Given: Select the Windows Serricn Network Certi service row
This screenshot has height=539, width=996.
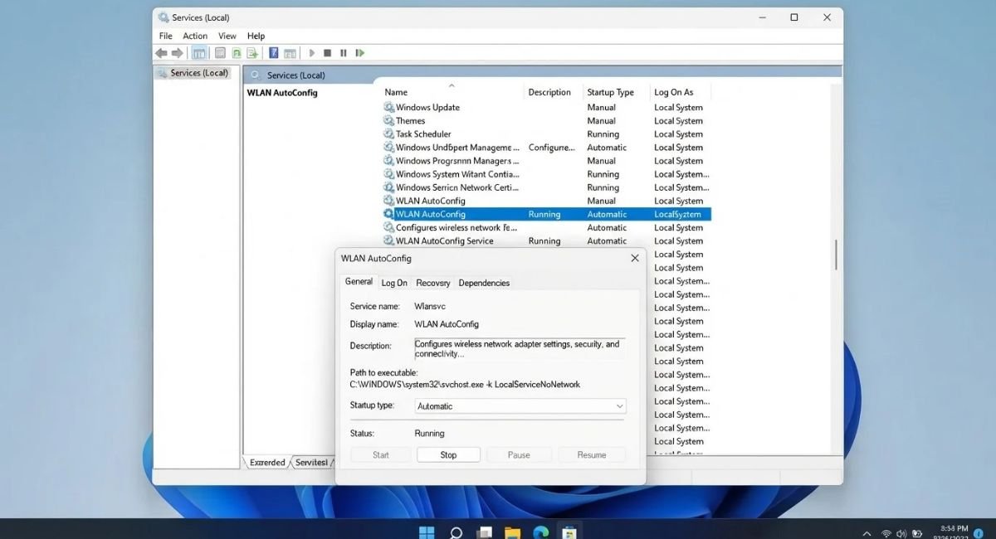Looking at the screenshot, I should pyautogui.click(x=546, y=187).
